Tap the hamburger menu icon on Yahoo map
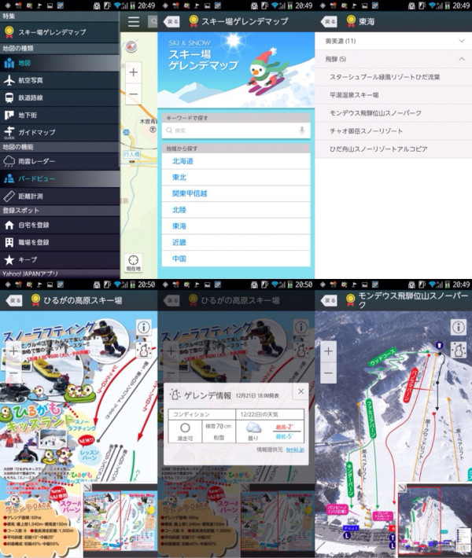Viewport: 472px width, 558px height. tap(134, 21)
